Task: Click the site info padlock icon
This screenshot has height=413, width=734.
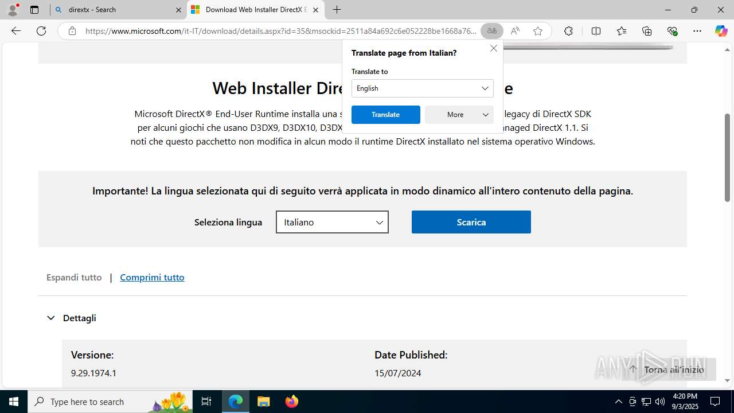Action: 72,31
